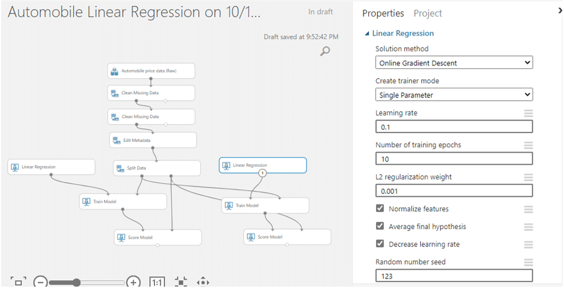Toggle the Average final hypothesis checkbox

pyautogui.click(x=380, y=226)
